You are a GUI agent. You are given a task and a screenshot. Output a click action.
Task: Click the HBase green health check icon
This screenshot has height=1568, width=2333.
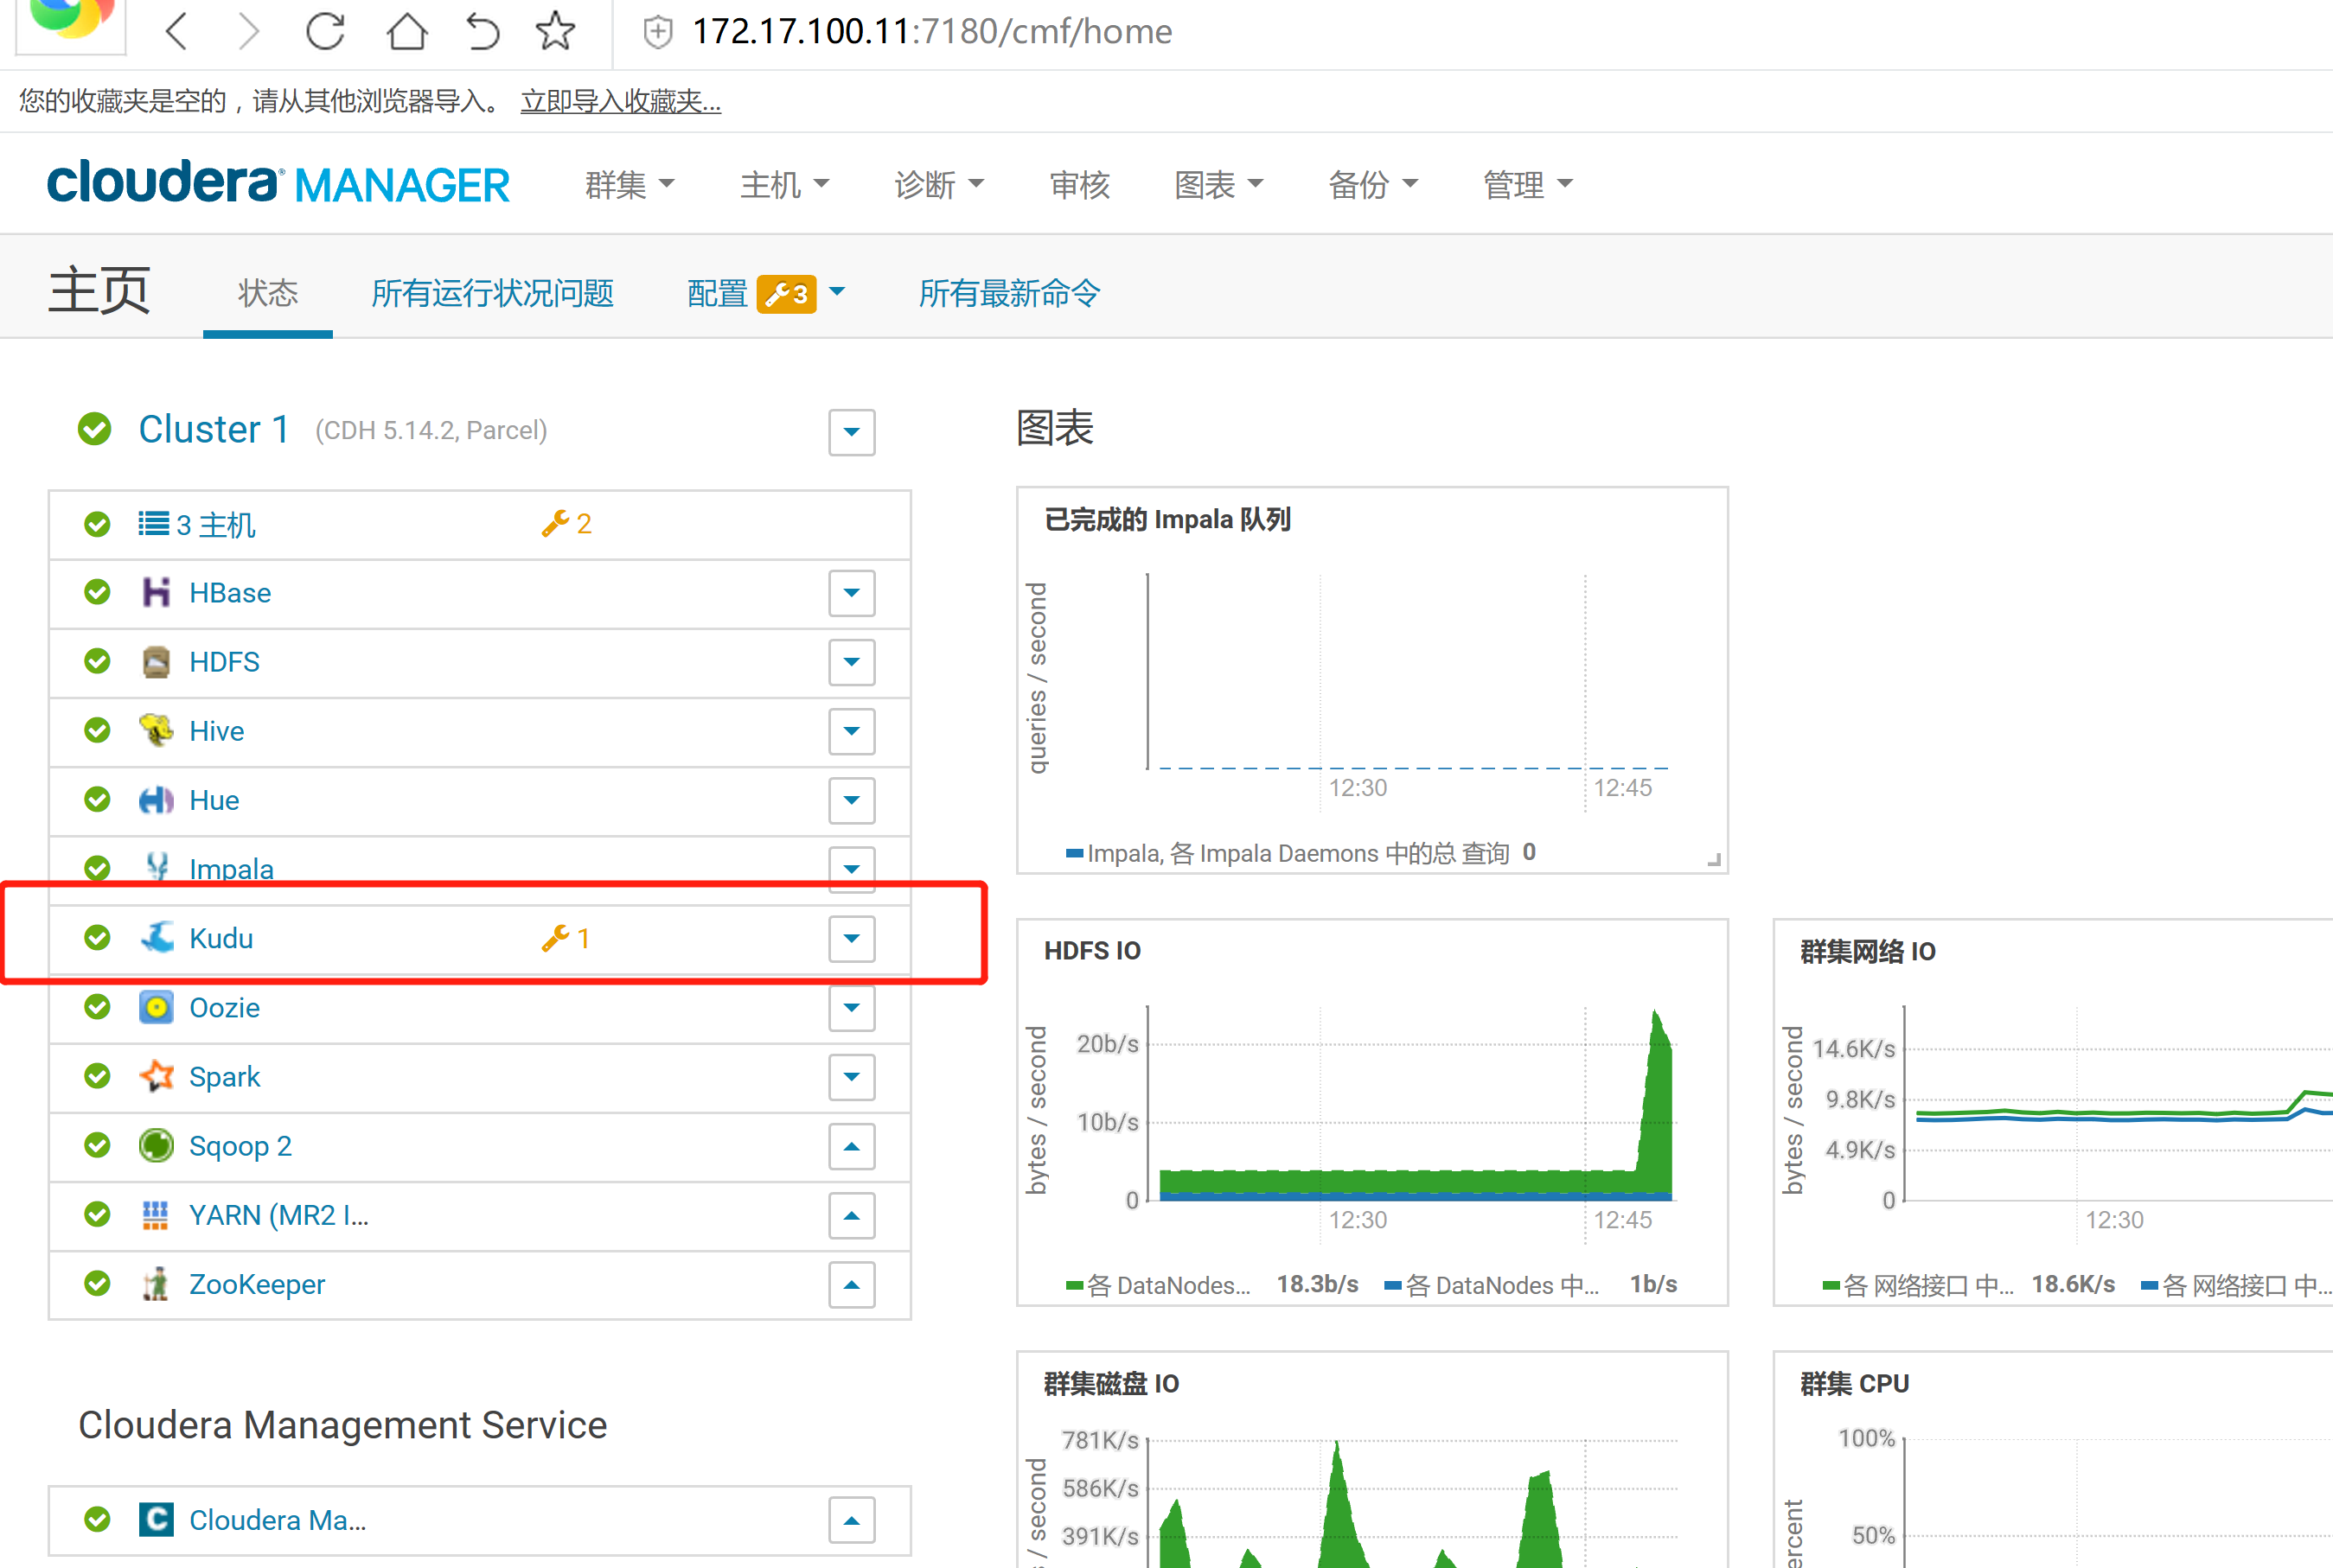pyautogui.click(x=97, y=592)
